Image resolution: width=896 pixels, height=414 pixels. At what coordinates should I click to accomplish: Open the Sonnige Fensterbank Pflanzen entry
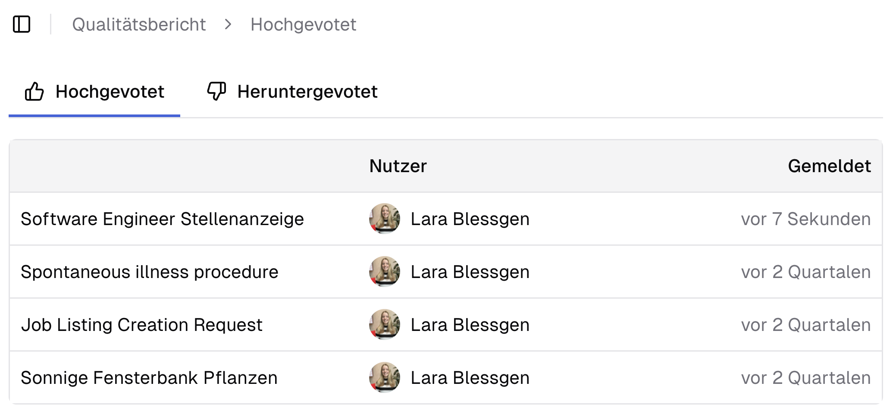[150, 377]
